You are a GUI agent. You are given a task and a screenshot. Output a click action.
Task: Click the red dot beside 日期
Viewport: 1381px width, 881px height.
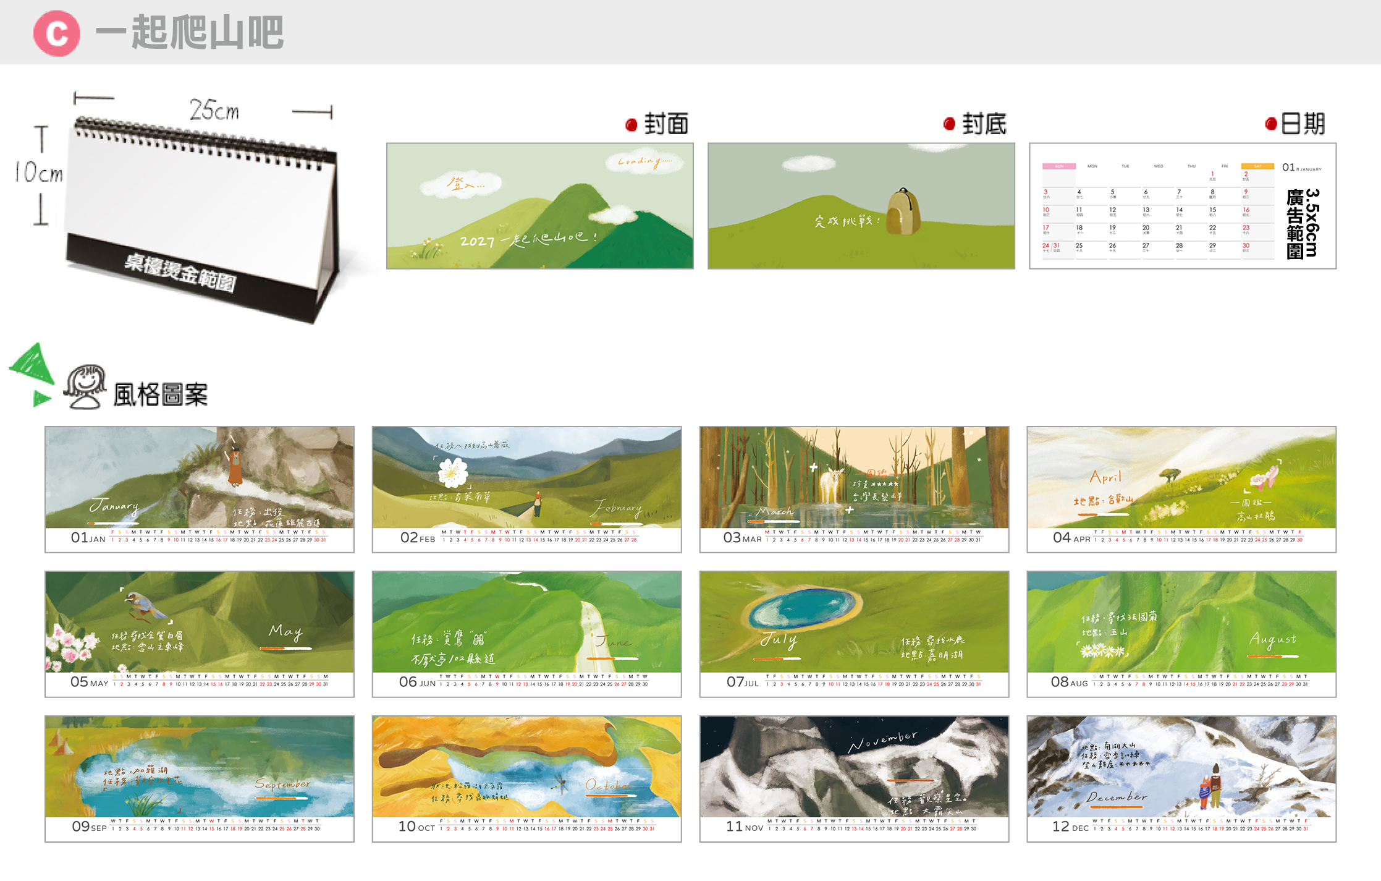1271,124
